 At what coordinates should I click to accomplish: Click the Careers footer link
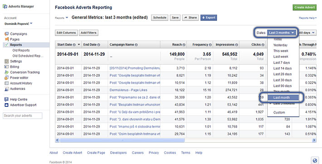137,153
